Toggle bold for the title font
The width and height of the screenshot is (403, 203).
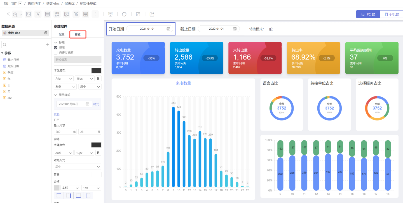[x=98, y=79]
